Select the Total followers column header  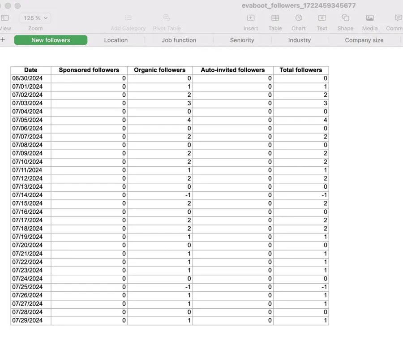click(300, 70)
